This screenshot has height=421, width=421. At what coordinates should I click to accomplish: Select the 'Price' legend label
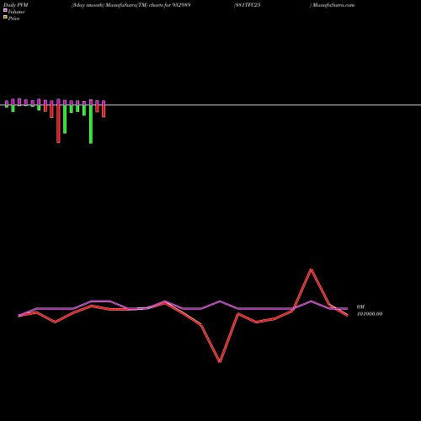click(14, 19)
